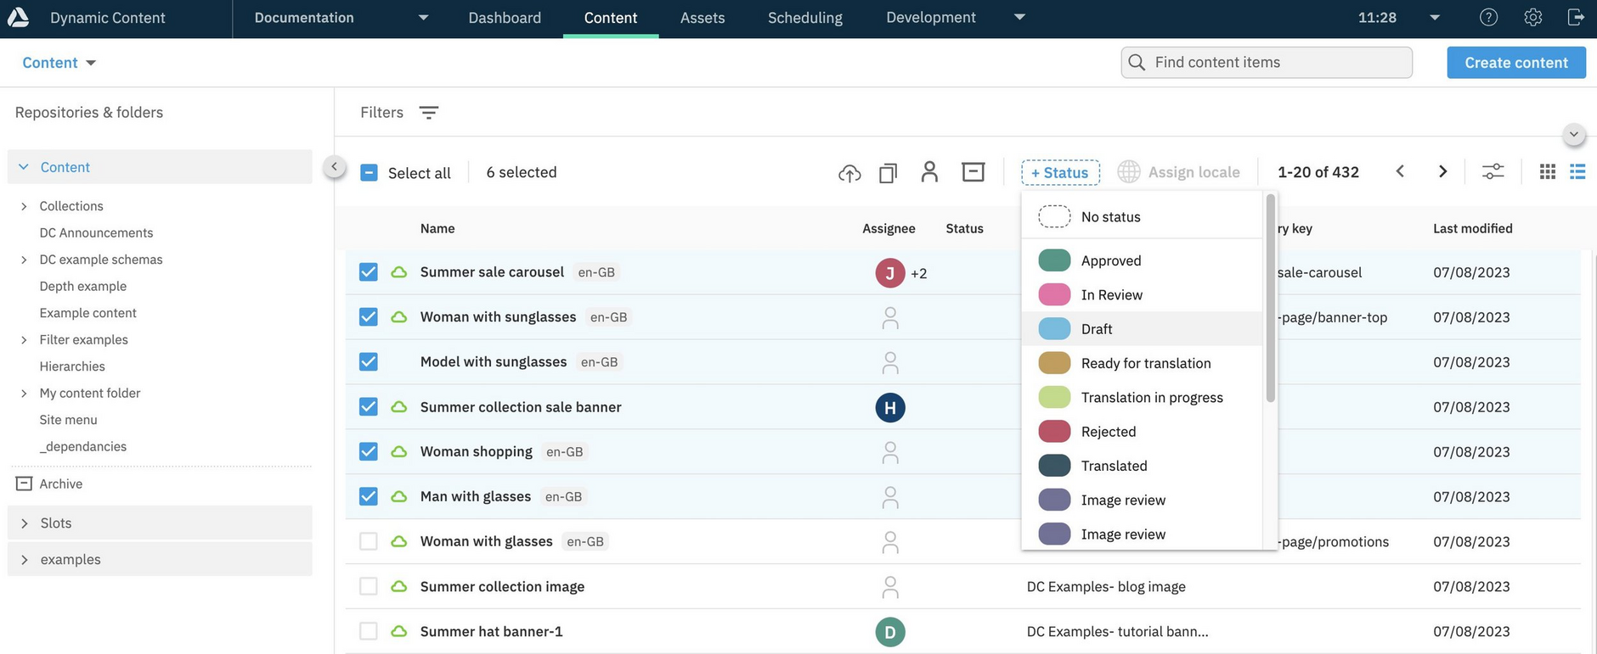Viewport: 1597px width, 654px height.
Task: Go to previous page of results
Action: [1400, 171]
